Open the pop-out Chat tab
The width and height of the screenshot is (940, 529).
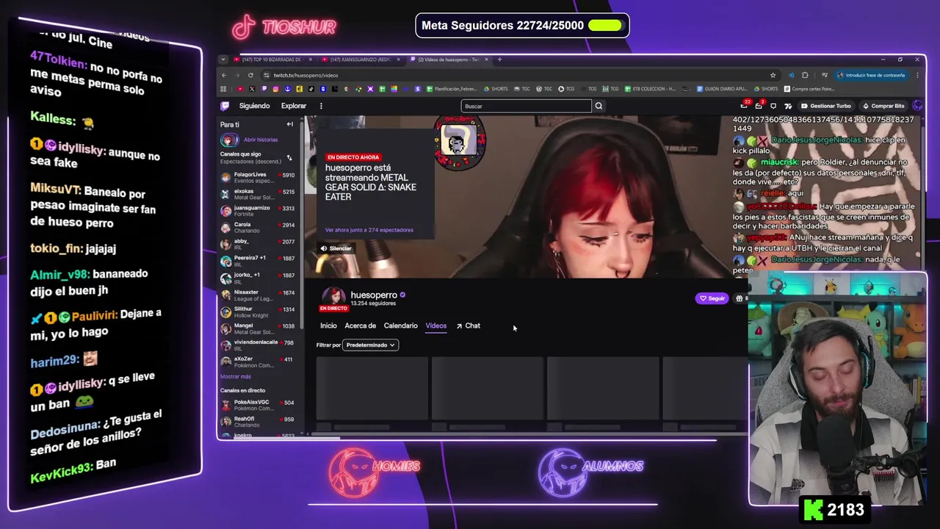pyautogui.click(x=468, y=325)
